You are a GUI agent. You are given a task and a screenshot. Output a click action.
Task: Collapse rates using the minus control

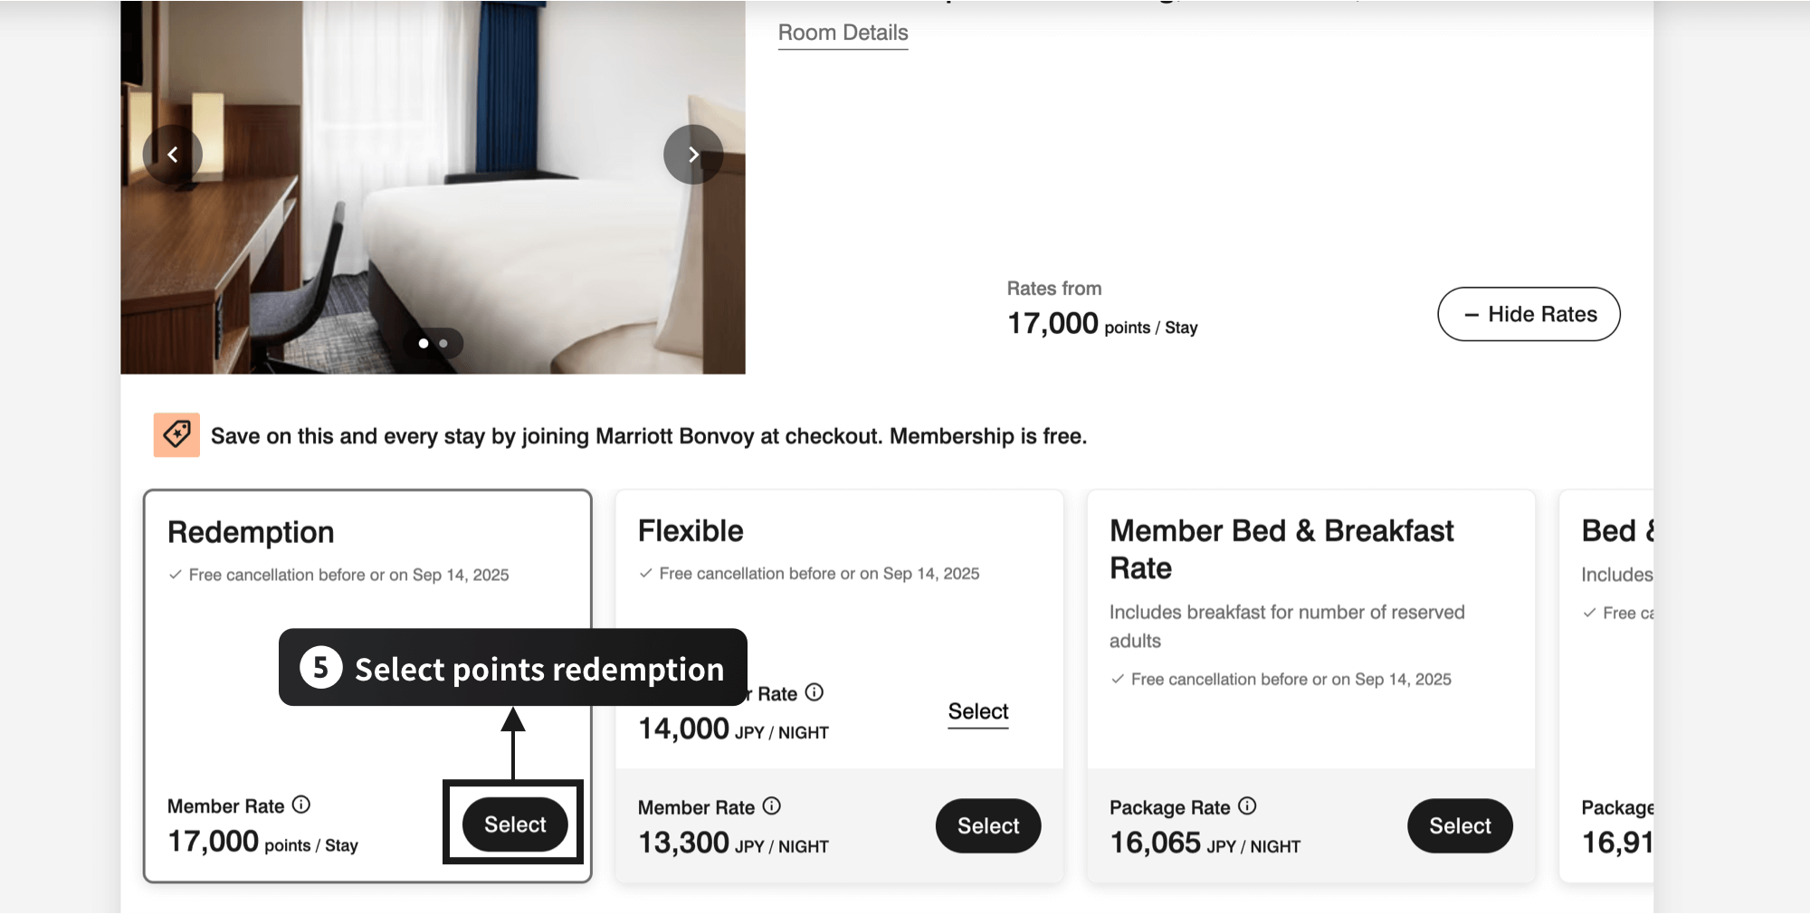[1472, 314]
